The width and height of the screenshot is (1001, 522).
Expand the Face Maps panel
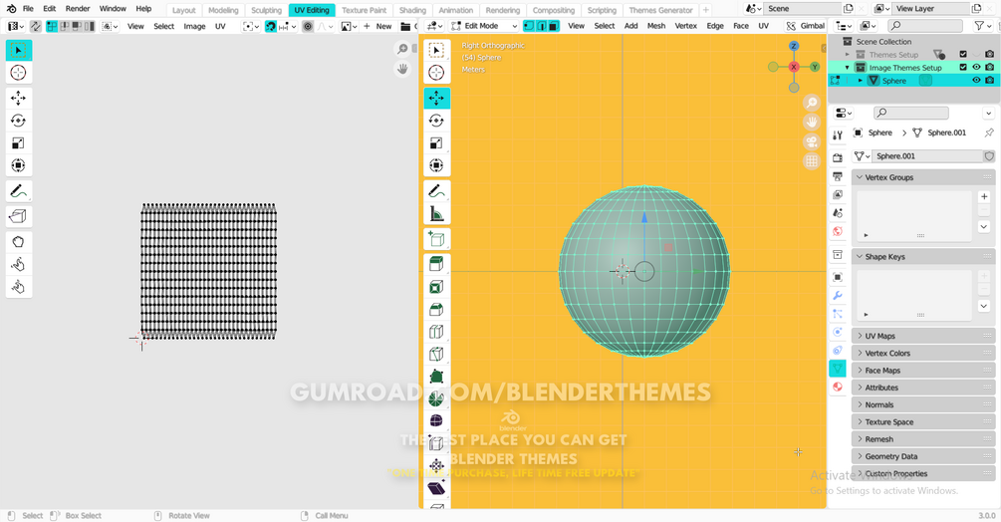tap(923, 371)
